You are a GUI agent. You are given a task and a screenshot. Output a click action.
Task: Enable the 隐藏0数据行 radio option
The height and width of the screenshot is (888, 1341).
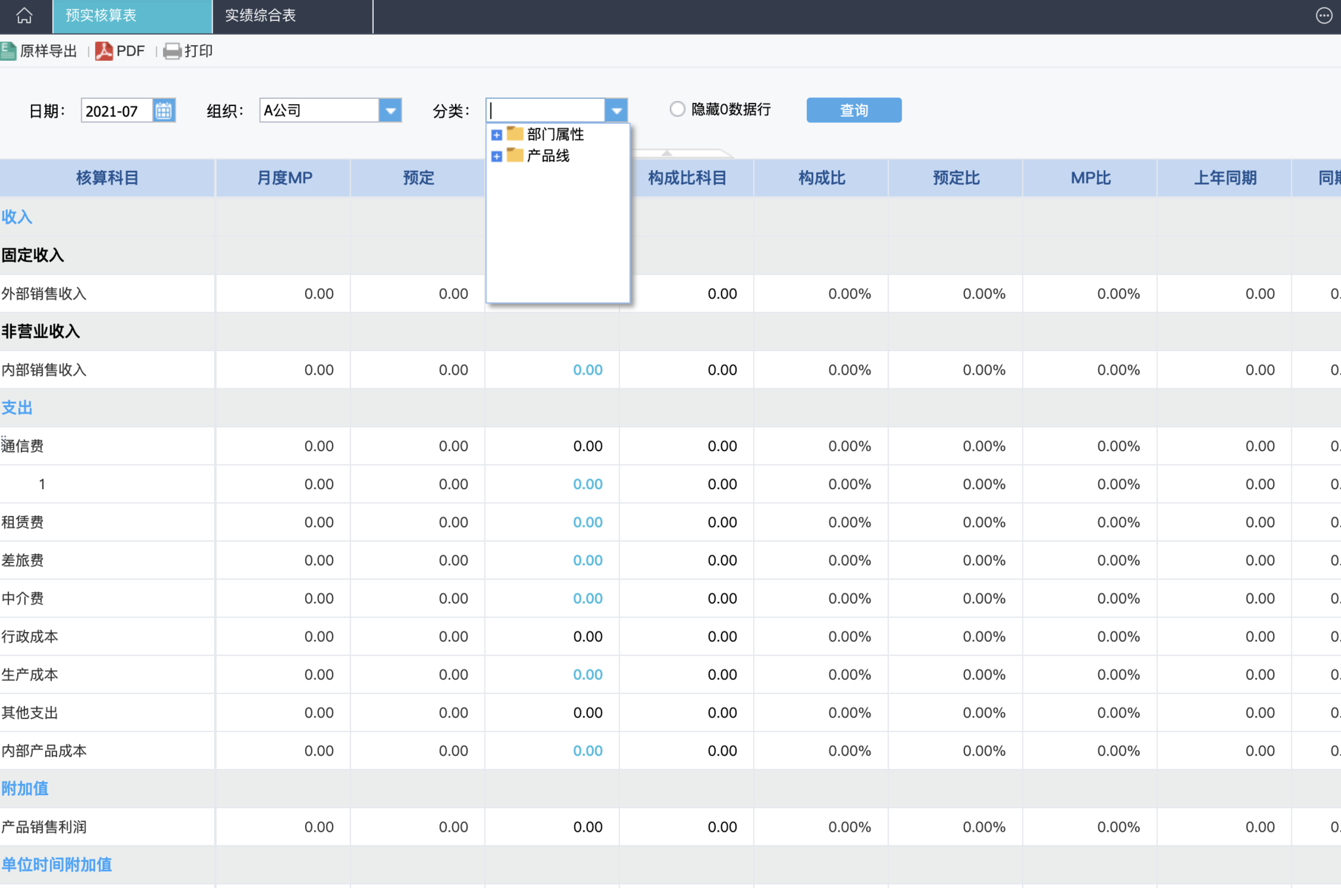pyautogui.click(x=677, y=109)
